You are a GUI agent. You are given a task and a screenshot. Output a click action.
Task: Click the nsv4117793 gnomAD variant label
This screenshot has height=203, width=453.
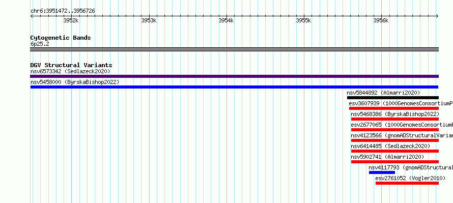click(411, 167)
